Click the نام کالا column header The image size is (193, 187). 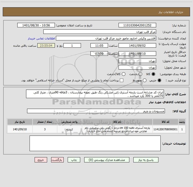117,122
